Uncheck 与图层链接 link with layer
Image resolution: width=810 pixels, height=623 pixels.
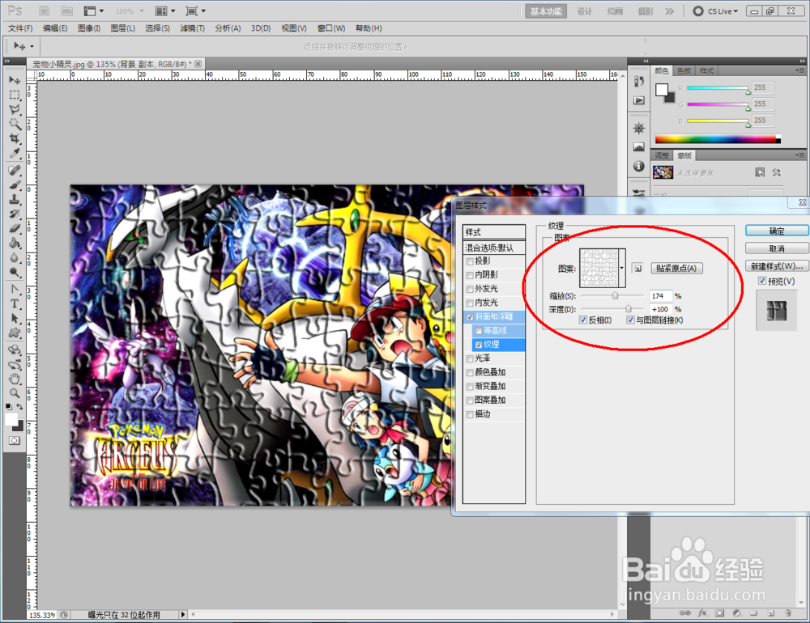(630, 320)
